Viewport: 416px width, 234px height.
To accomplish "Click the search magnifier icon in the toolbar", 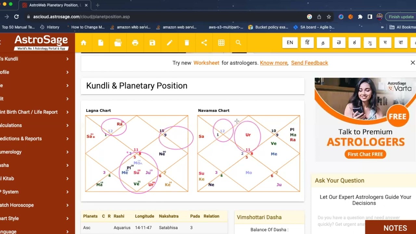I will 238,43.
